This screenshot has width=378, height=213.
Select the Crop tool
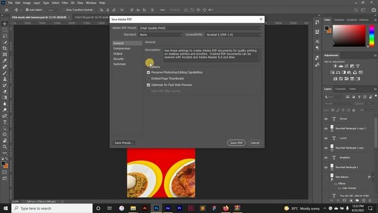pyautogui.click(x=5, y=49)
